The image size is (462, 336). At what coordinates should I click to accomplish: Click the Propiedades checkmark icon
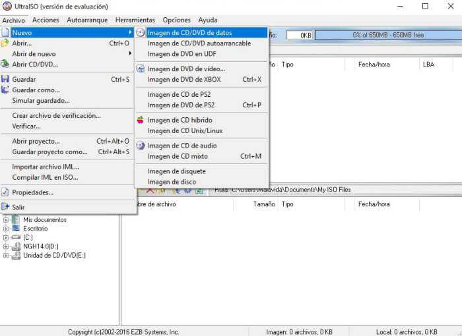tap(6, 192)
